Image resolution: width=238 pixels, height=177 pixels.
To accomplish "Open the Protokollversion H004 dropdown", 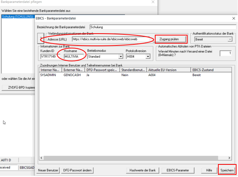I will point(148,57).
